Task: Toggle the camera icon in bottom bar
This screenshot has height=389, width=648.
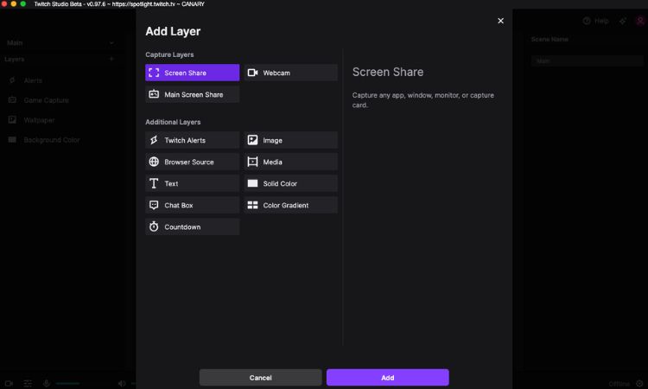Action: [9, 383]
